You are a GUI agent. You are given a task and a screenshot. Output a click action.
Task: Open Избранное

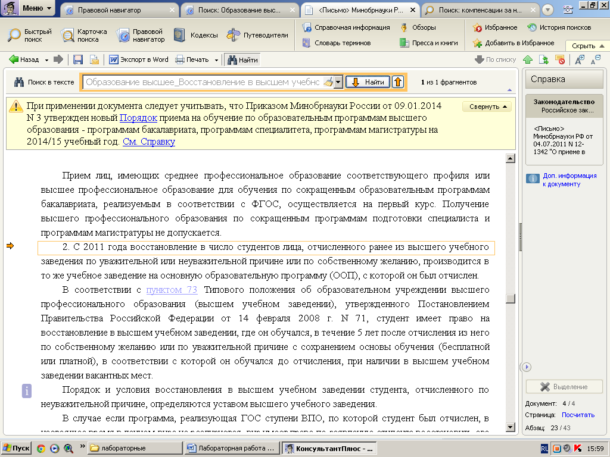point(495,27)
